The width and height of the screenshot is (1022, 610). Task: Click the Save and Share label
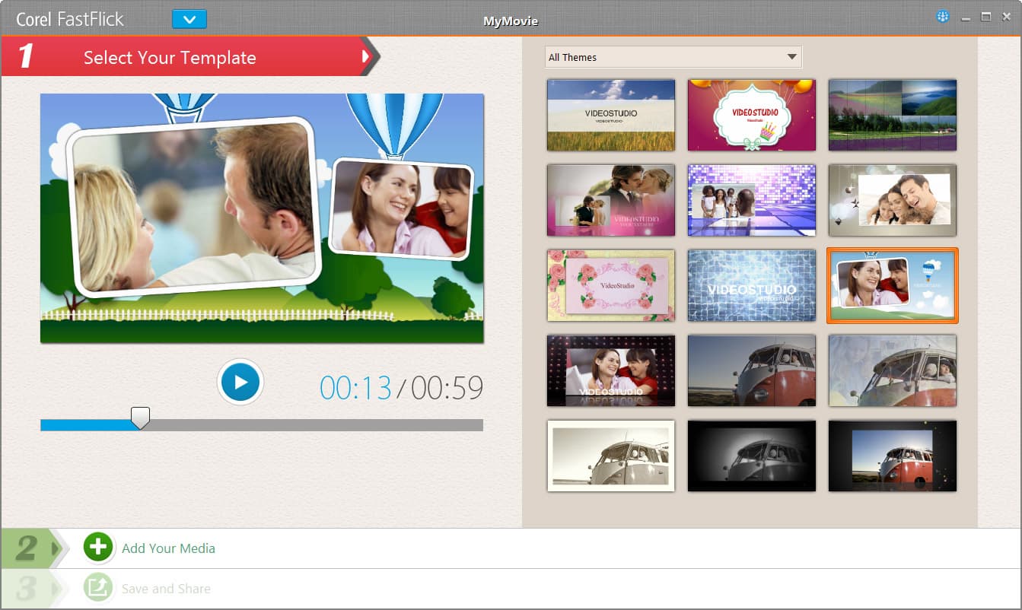point(166,589)
